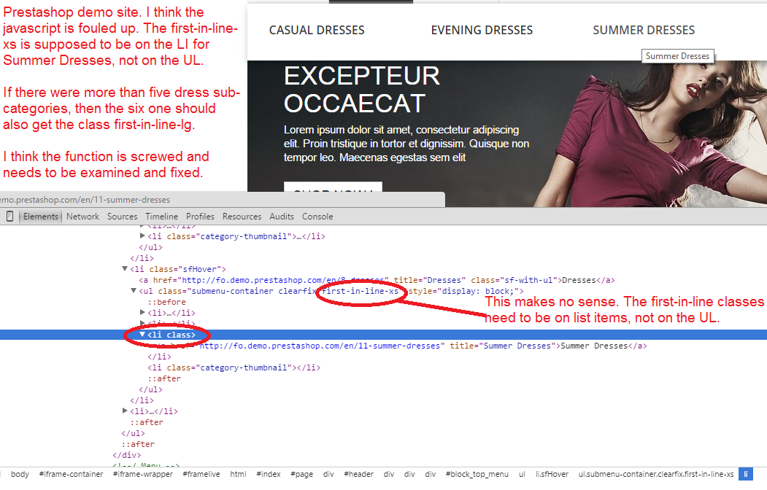The image size is (767, 490).
Task: Open the Profiles tab
Action: click(200, 217)
